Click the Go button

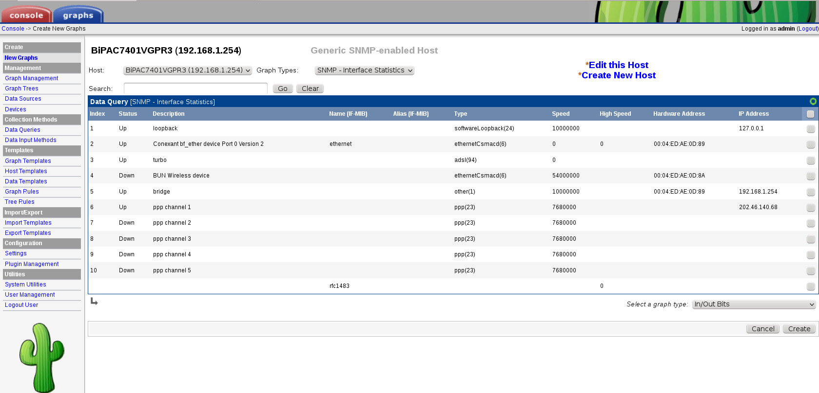[x=283, y=89]
